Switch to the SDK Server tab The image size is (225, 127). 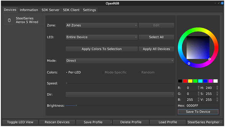click(50, 10)
